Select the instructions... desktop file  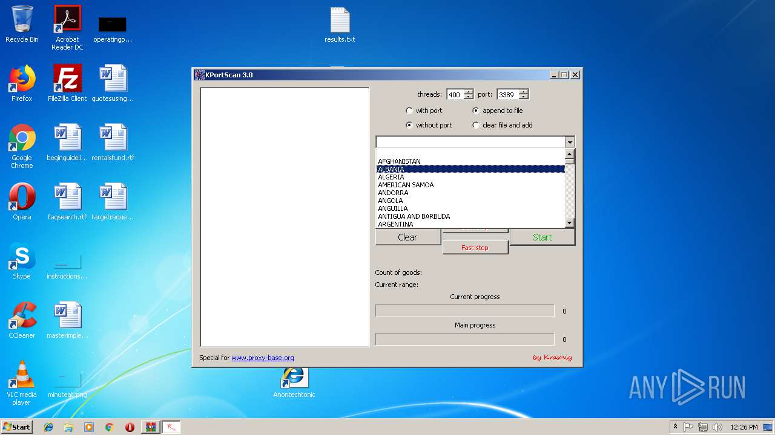(67, 268)
